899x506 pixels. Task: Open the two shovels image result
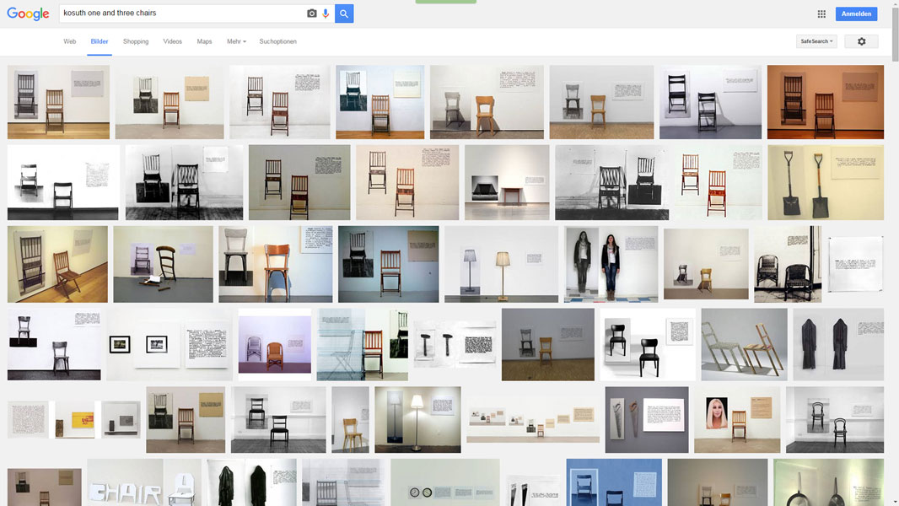(825, 182)
